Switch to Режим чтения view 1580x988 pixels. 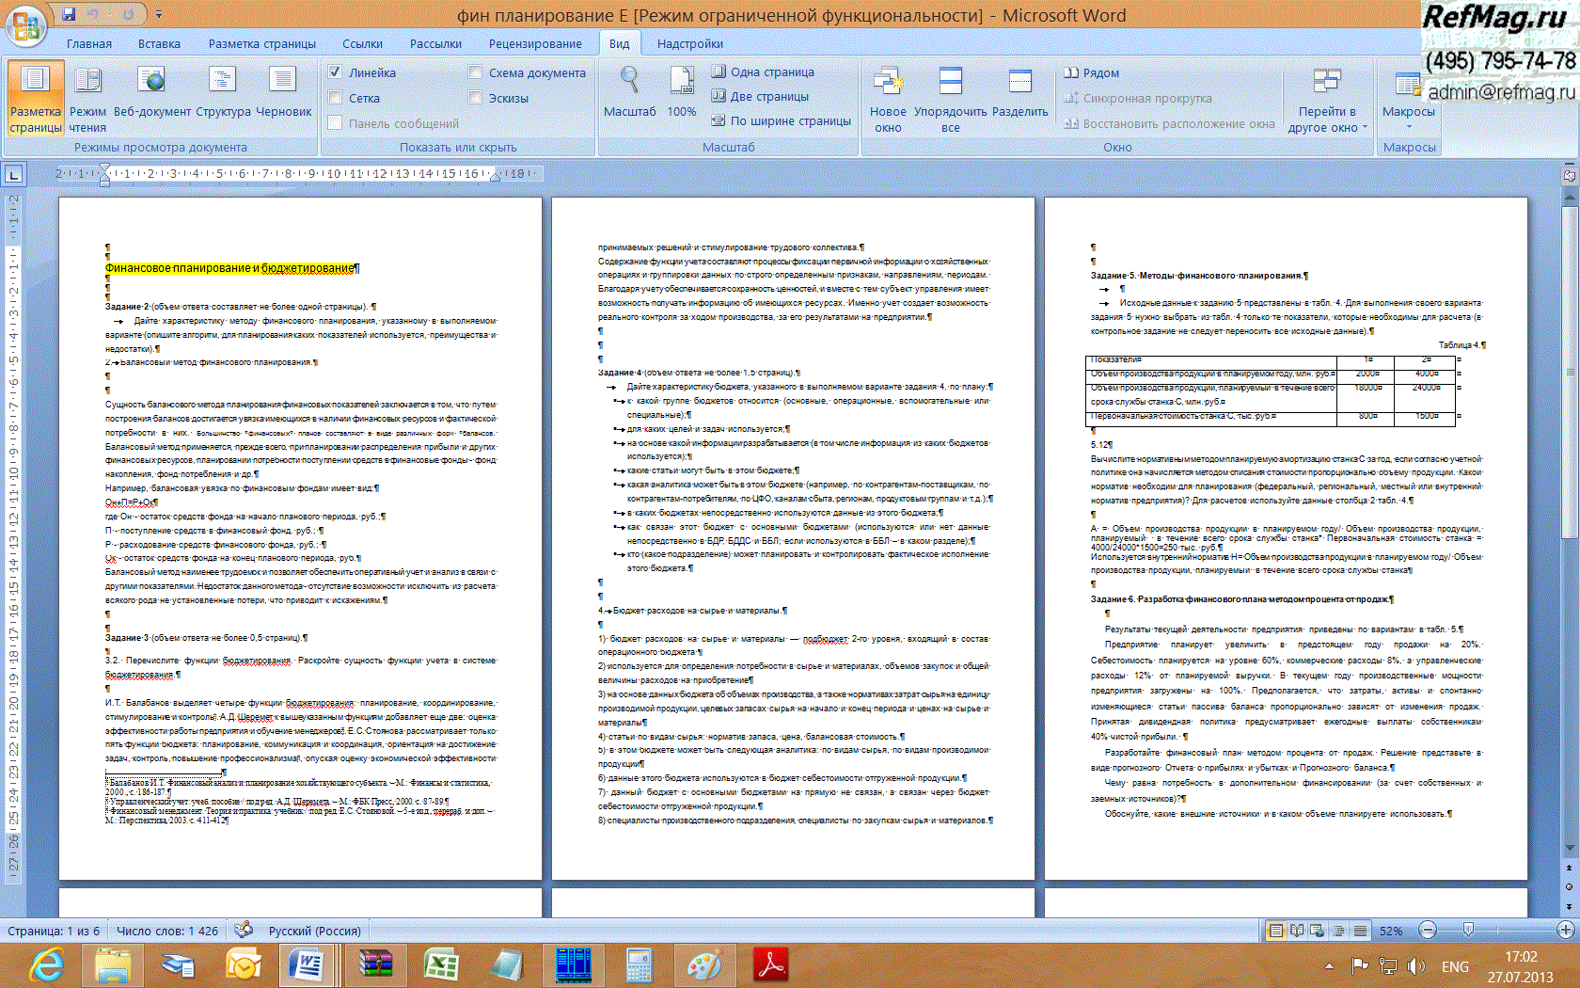(87, 82)
